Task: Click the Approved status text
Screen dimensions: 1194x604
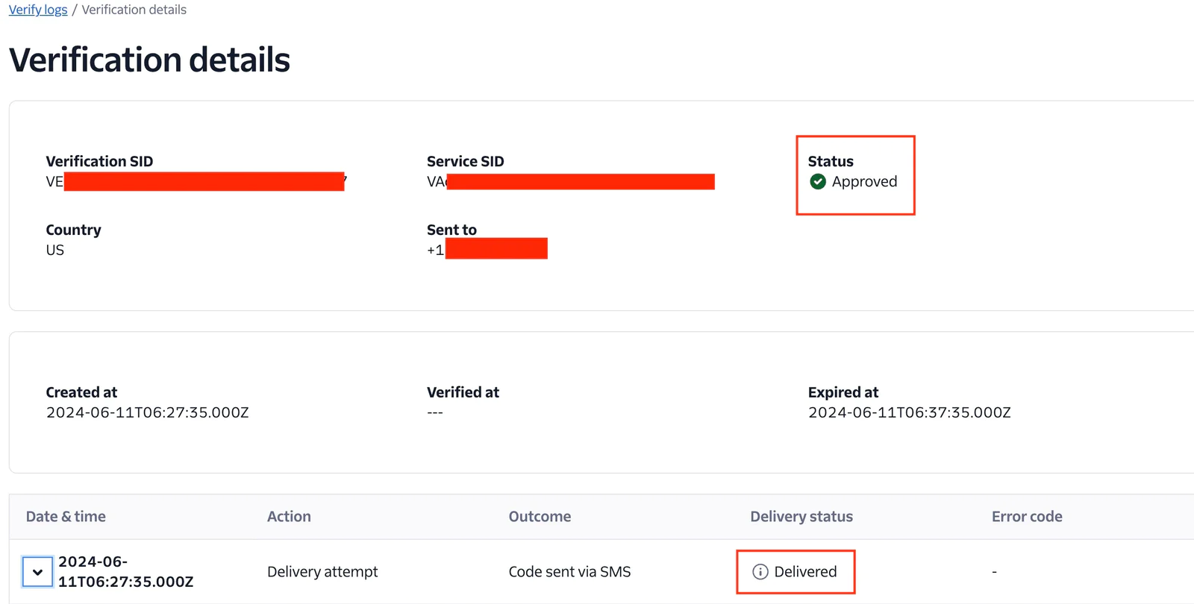Action: (x=864, y=182)
